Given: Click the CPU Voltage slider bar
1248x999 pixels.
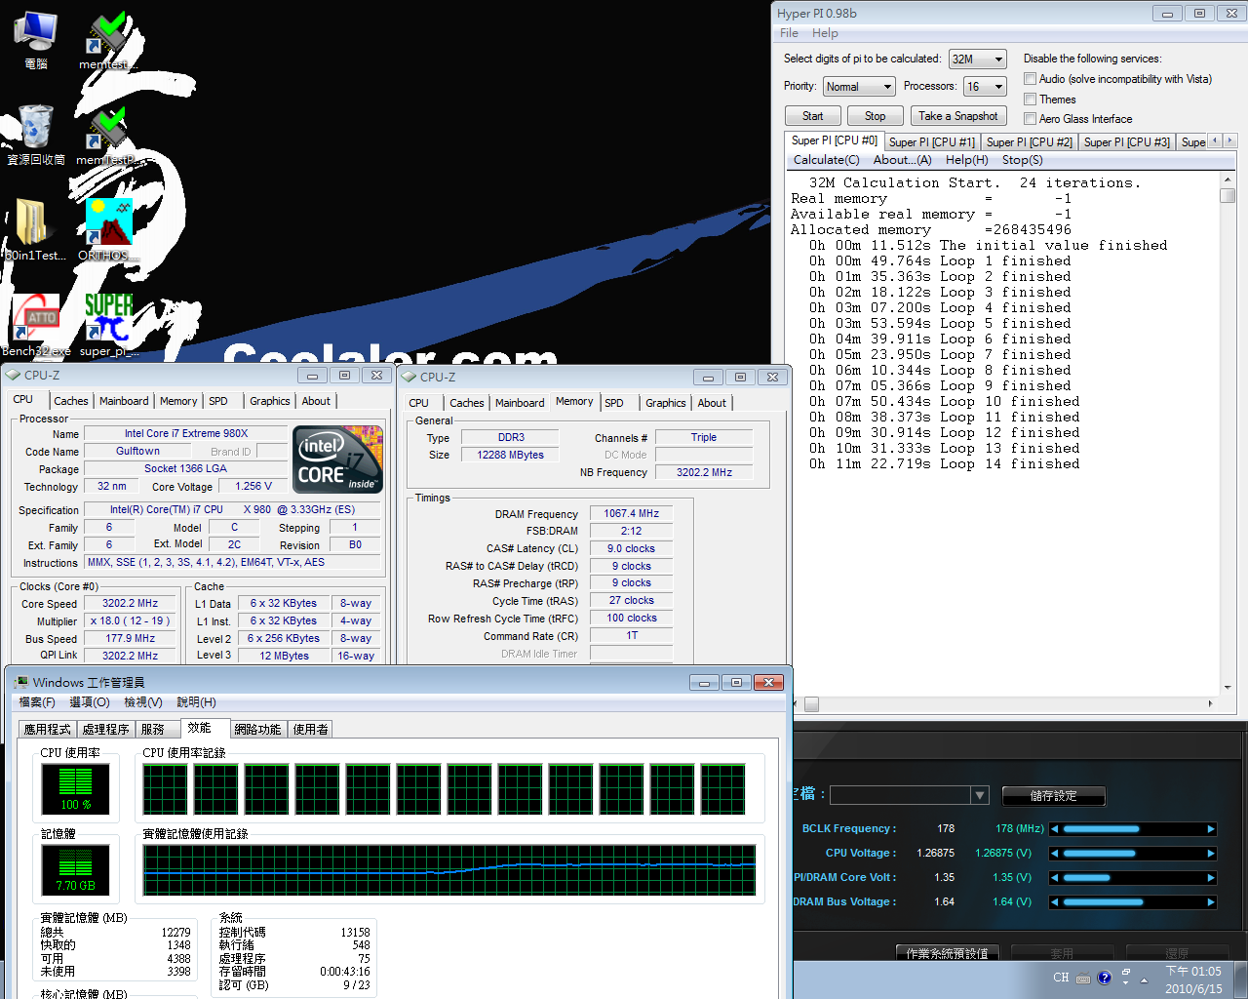Looking at the screenshot, I should [x=1132, y=854].
